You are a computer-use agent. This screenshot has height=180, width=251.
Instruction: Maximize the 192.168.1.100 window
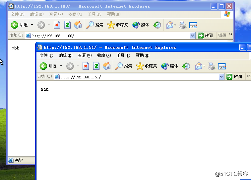pyautogui.click(x=221, y=6)
